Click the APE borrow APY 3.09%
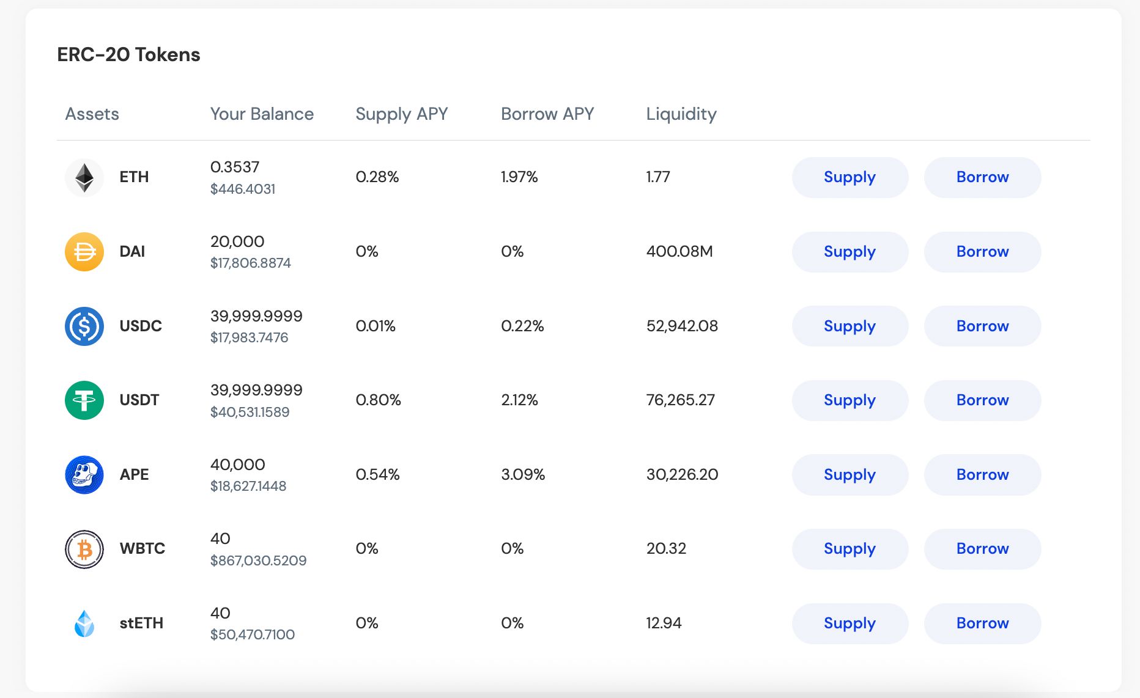 (523, 474)
